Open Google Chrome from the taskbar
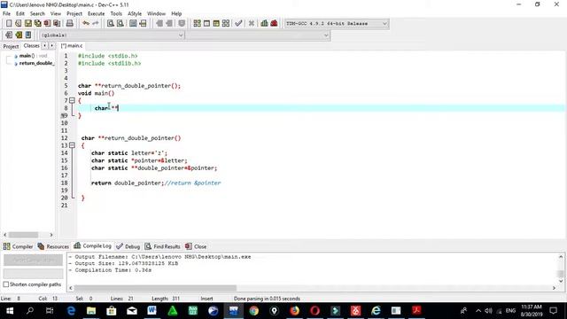Image resolution: width=567 pixels, height=319 pixels. [x=254, y=311]
